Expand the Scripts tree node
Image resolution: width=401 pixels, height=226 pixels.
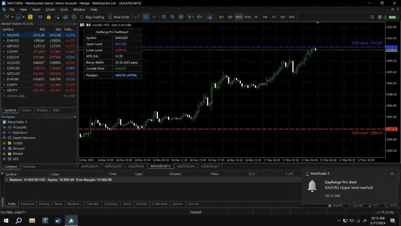coord(4,143)
